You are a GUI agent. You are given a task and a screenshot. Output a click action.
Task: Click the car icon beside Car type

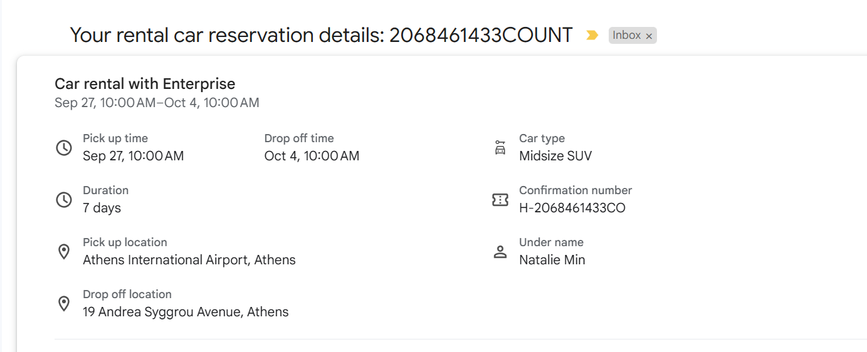click(x=500, y=148)
